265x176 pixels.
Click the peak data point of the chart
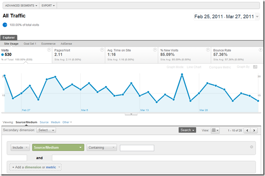[x=182, y=74]
